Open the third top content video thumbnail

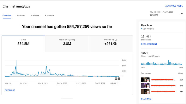click(145, 91)
